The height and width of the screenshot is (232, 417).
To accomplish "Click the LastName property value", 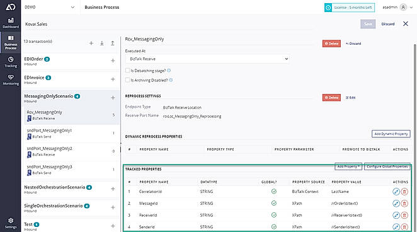I will click(340, 192).
